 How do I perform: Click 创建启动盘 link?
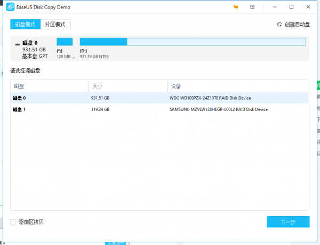(x=297, y=25)
